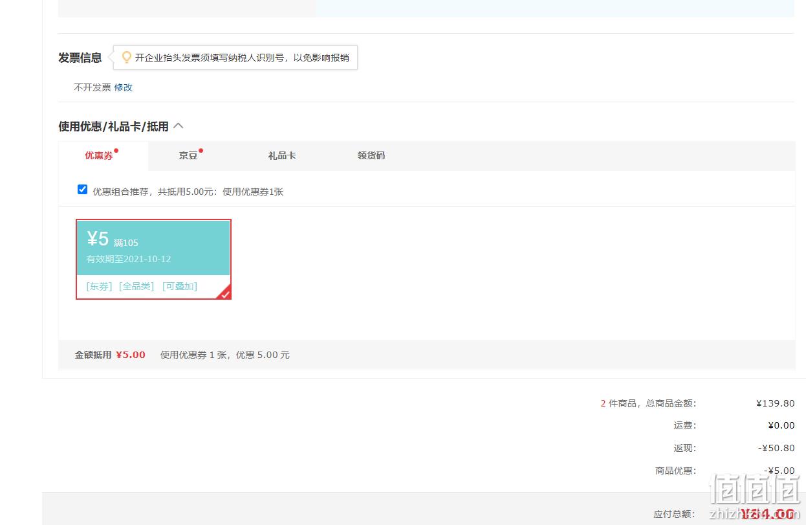Click the 使用优惠券 1 张 summary text
This screenshot has width=806, height=525.
pyautogui.click(x=225, y=355)
